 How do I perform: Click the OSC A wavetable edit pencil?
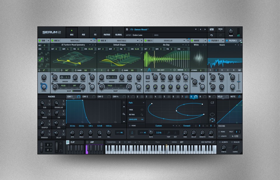tap(95, 53)
